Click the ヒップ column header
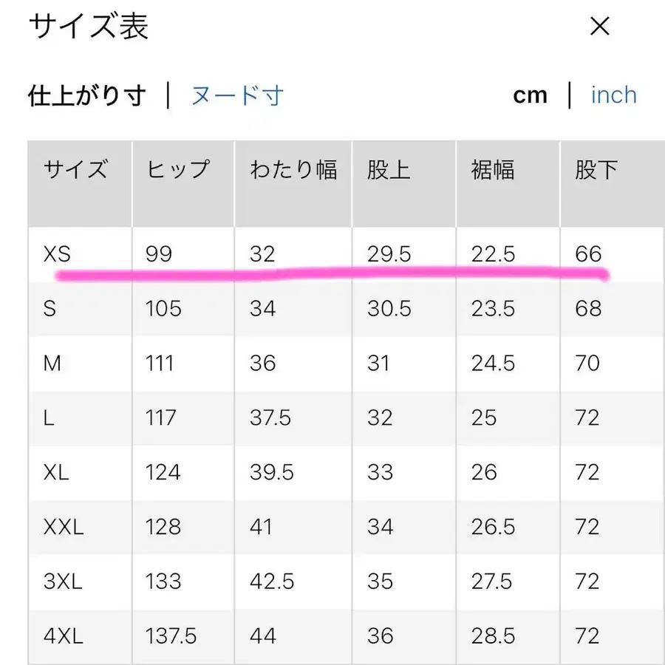 point(177,171)
